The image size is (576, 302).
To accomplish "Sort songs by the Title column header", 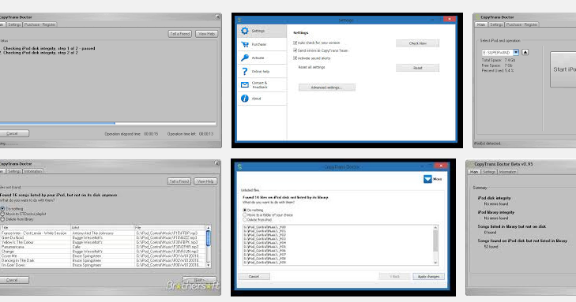I will point(36,228).
